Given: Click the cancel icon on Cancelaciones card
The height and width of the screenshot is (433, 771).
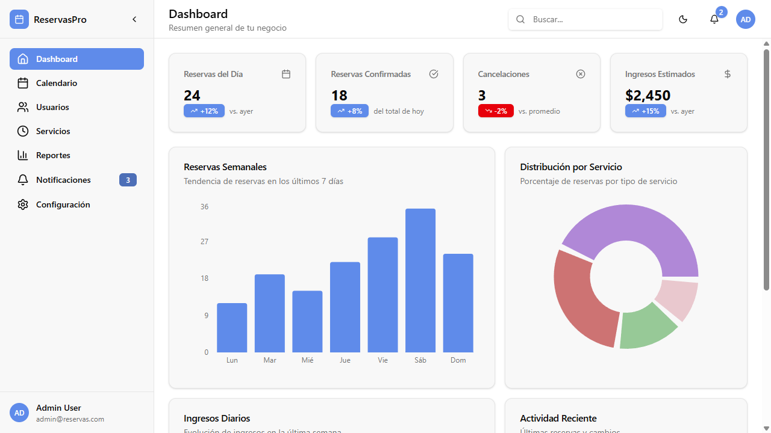Looking at the screenshot, I should coord(580,73).
